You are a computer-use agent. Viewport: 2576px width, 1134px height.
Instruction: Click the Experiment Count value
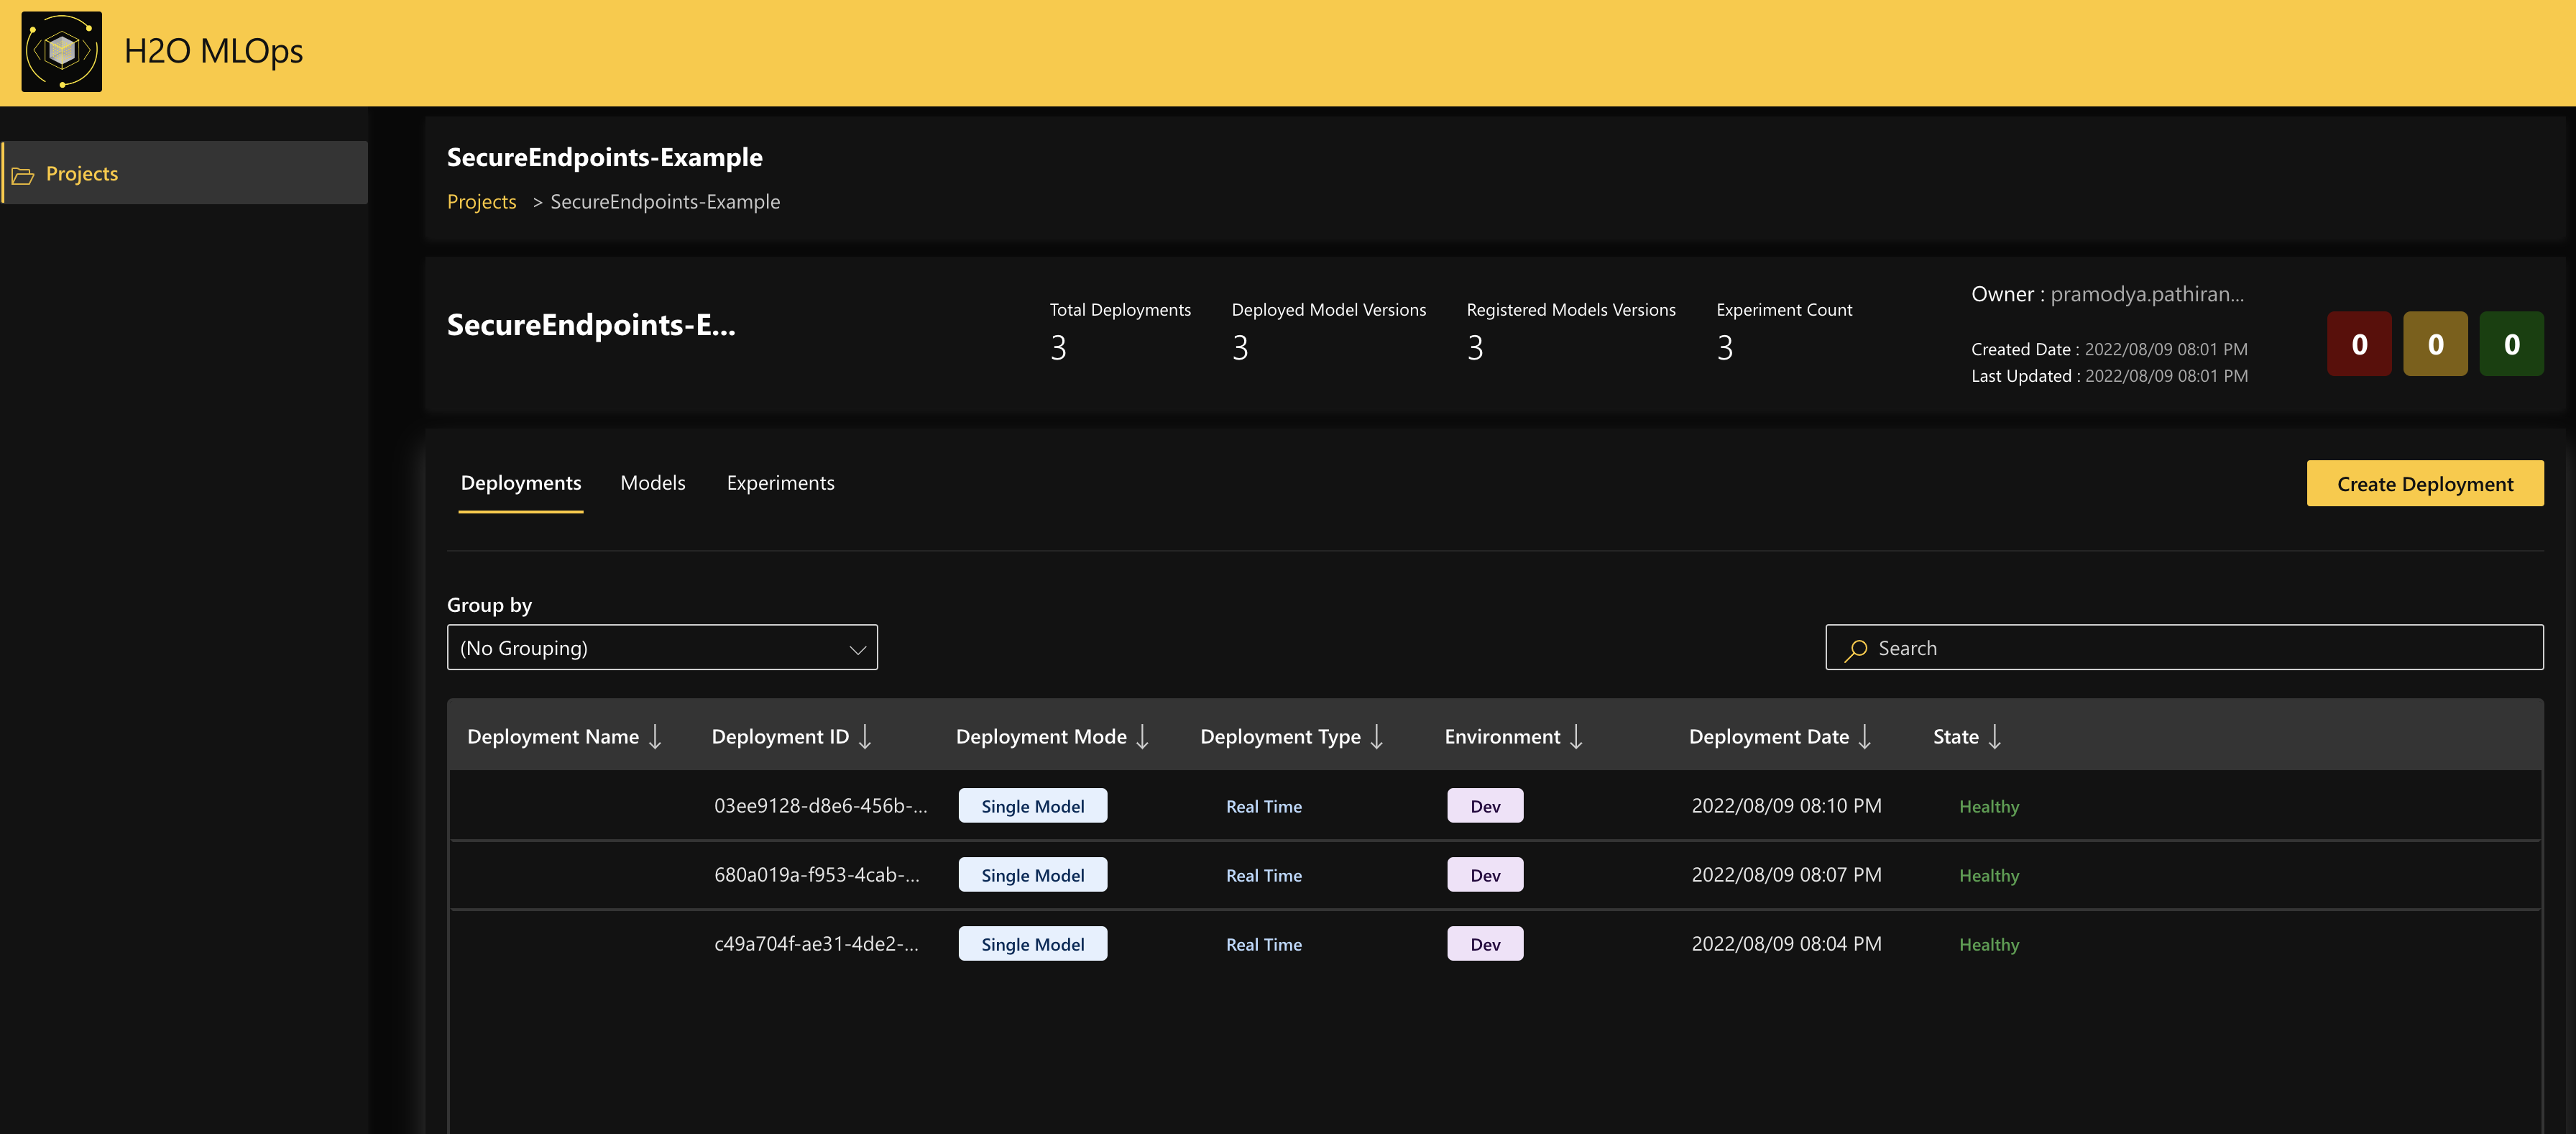coord(1725,348)
